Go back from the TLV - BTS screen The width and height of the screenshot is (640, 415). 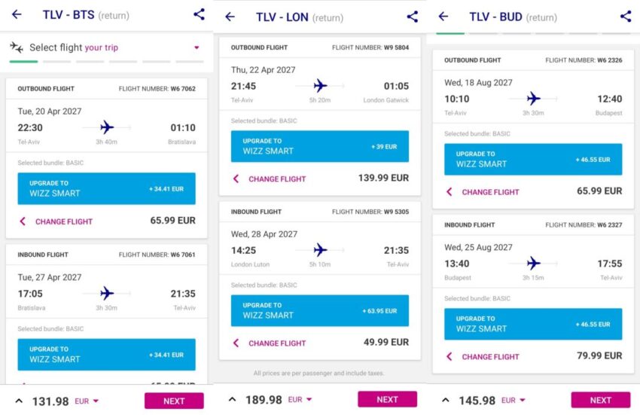coord(17,14)
